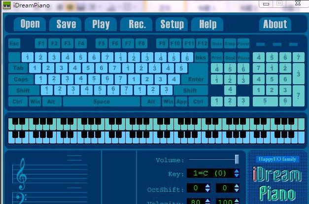
Task: Click the Rec. button to record
Action: [137, 24]
